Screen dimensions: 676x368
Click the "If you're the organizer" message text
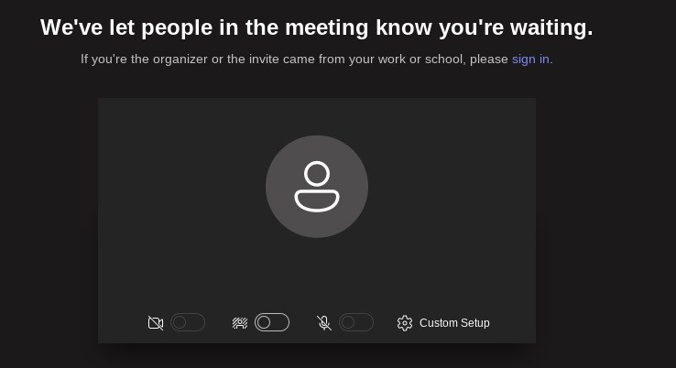pyautogui.click(x=293, y=60)
